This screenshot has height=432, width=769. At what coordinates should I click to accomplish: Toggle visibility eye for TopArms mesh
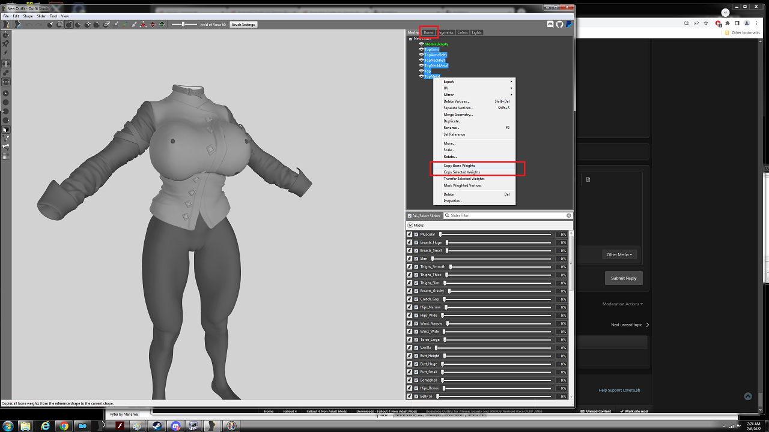click(x=421, y=49)
